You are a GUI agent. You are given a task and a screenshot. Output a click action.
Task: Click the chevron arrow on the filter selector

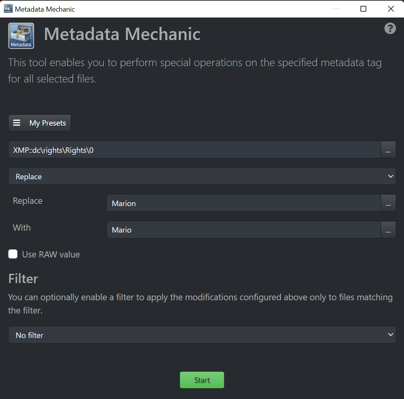coord(390,335)
